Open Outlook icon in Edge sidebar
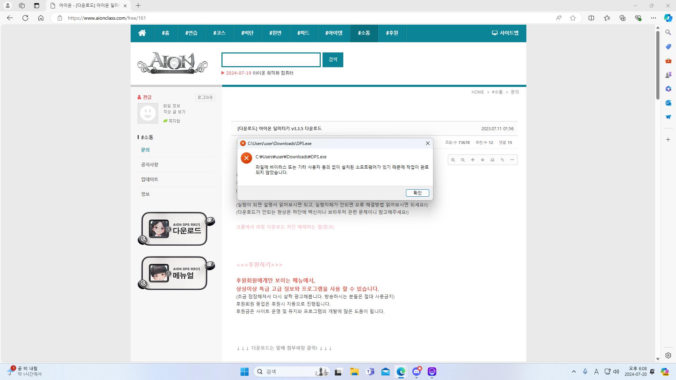The image size is (676, 380). [668, 103]
